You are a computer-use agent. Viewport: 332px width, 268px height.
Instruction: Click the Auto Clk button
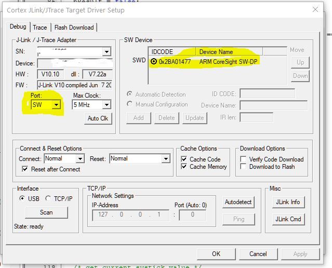tap(98, 118)
